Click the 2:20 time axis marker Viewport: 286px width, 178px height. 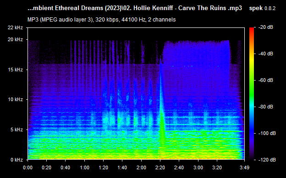160,167
